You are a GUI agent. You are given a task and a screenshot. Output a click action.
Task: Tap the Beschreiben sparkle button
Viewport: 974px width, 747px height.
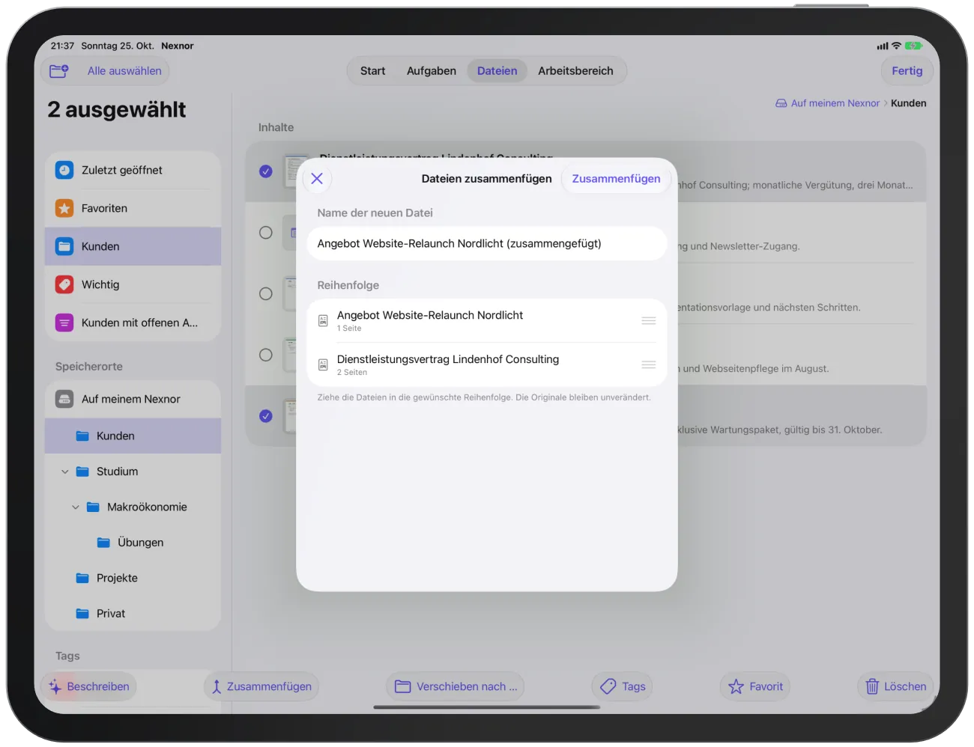(x=89, y=686)
